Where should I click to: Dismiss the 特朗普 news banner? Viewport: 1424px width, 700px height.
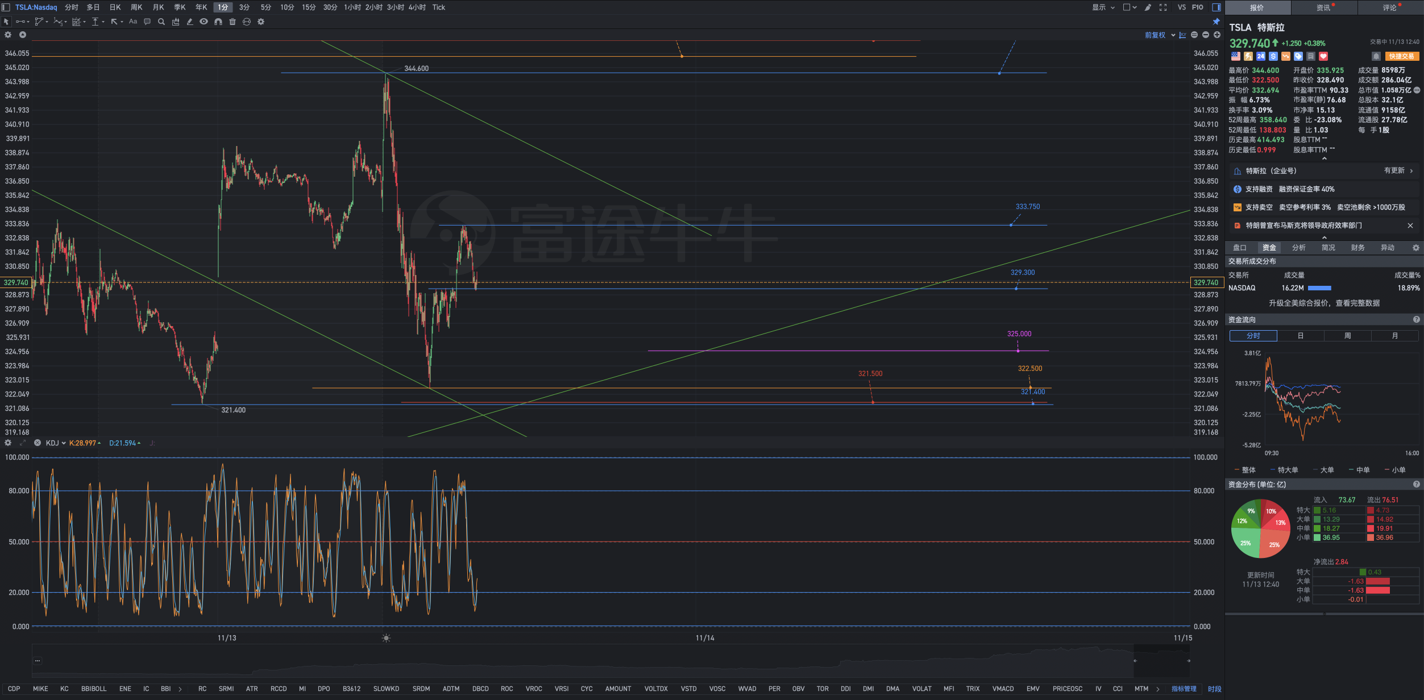point(1410,226)
